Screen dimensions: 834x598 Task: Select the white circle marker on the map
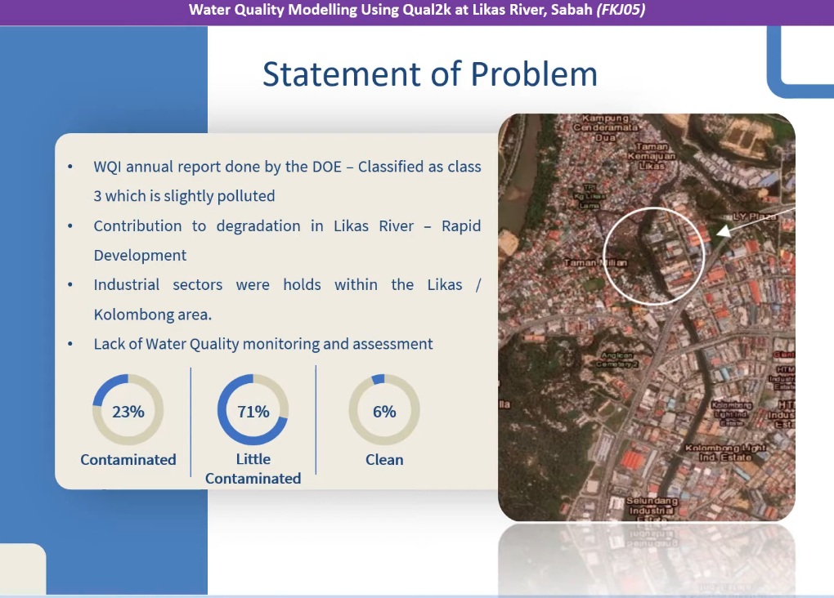652,256
